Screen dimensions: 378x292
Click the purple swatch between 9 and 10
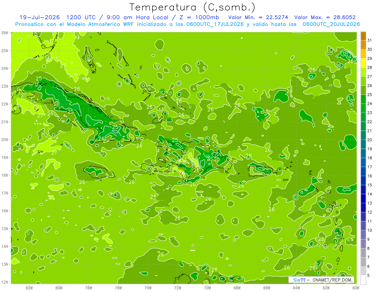point(363,235)
